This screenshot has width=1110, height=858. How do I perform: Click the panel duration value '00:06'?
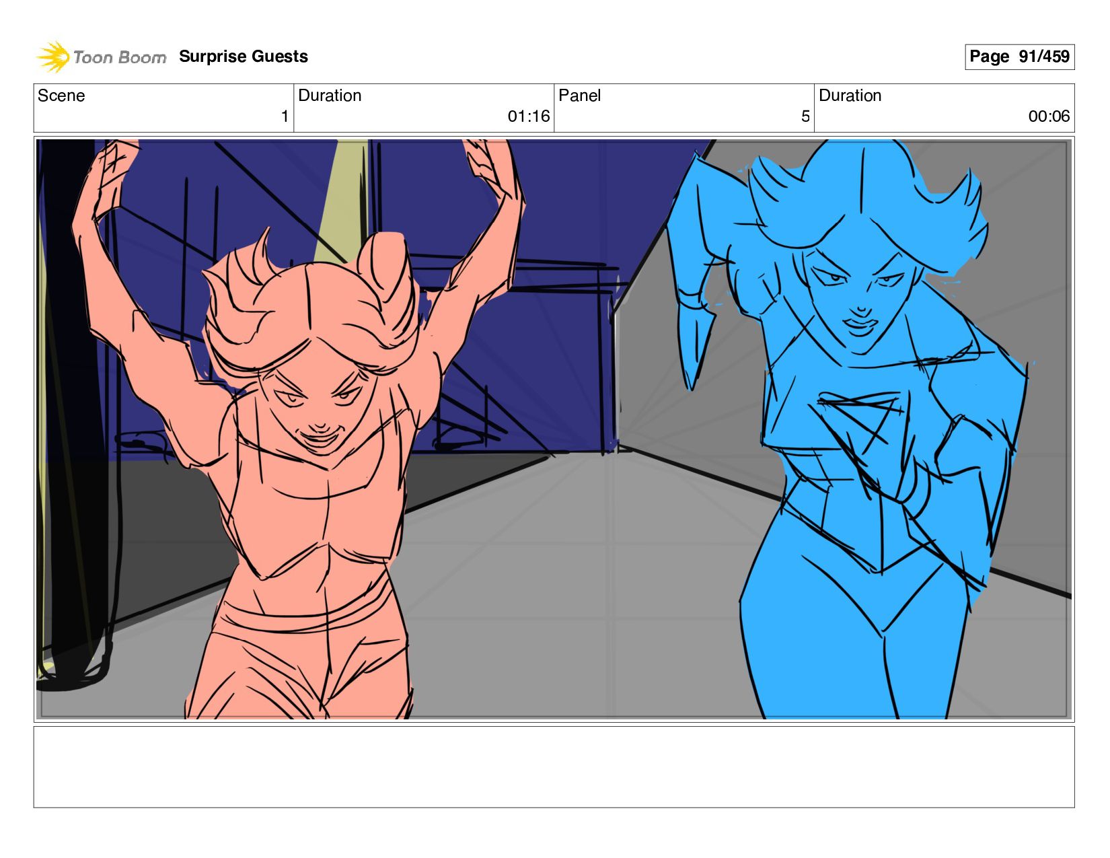(x=1049, y=116)
